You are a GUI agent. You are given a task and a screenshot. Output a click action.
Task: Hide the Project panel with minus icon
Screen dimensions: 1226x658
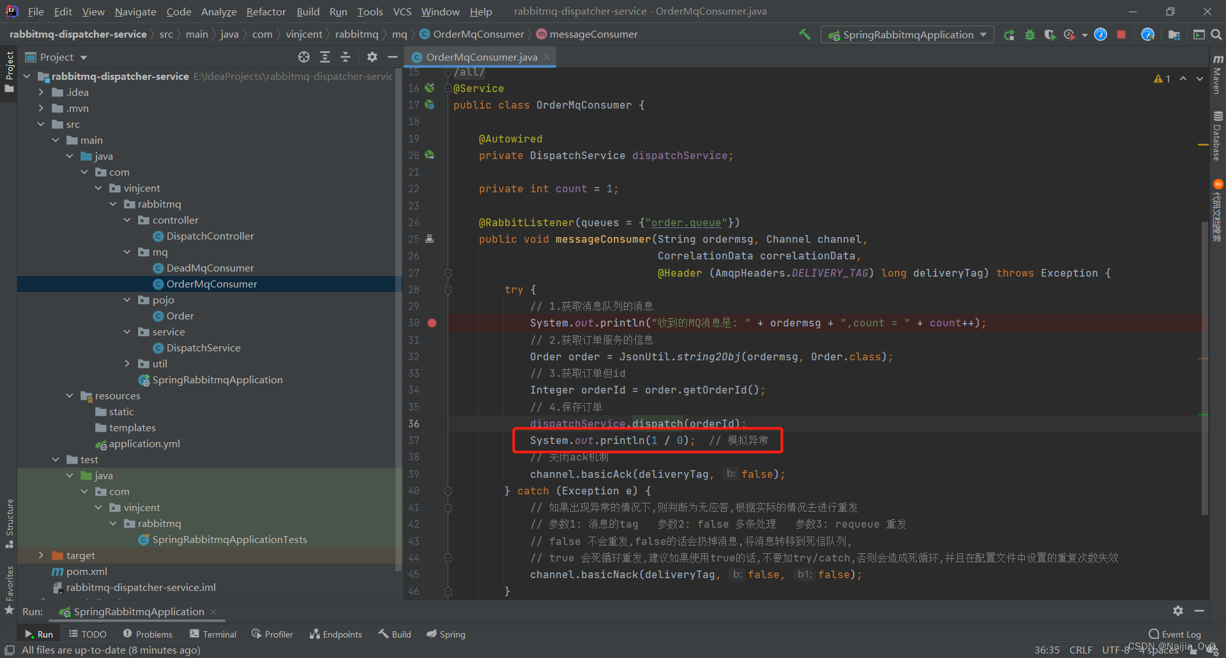393,57
